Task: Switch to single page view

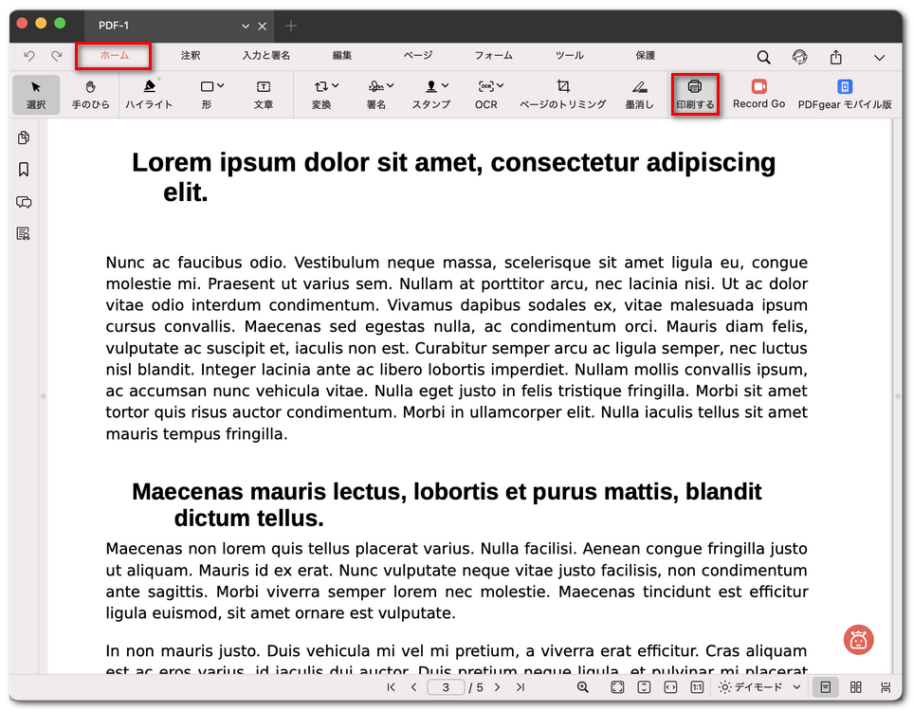Action: pyautogui.click(x=826, y=687)
